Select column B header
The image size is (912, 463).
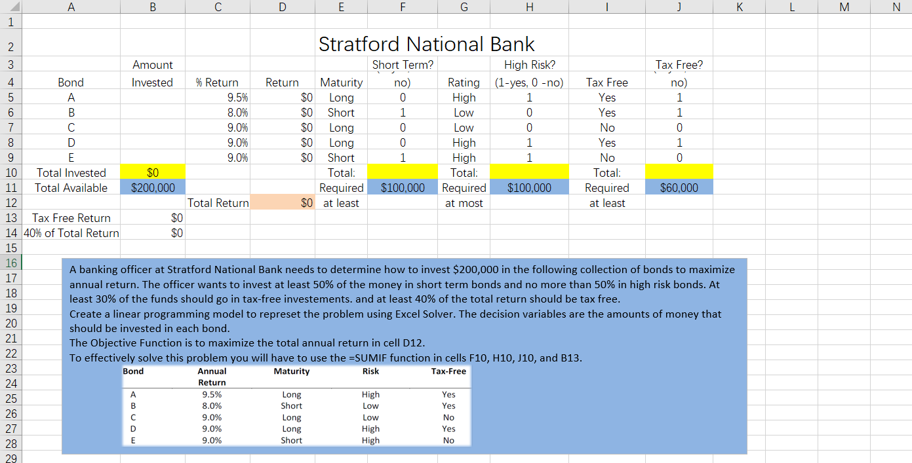(153, 7)
